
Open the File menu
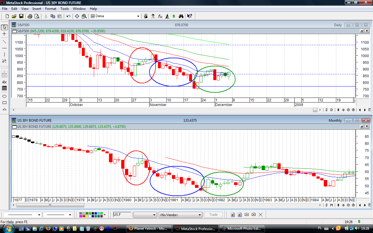coord(5,9)
